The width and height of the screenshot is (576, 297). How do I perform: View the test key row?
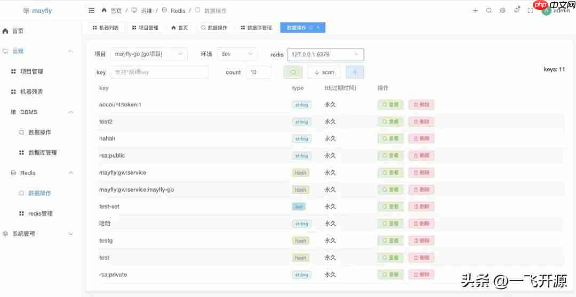pos(390,258)
